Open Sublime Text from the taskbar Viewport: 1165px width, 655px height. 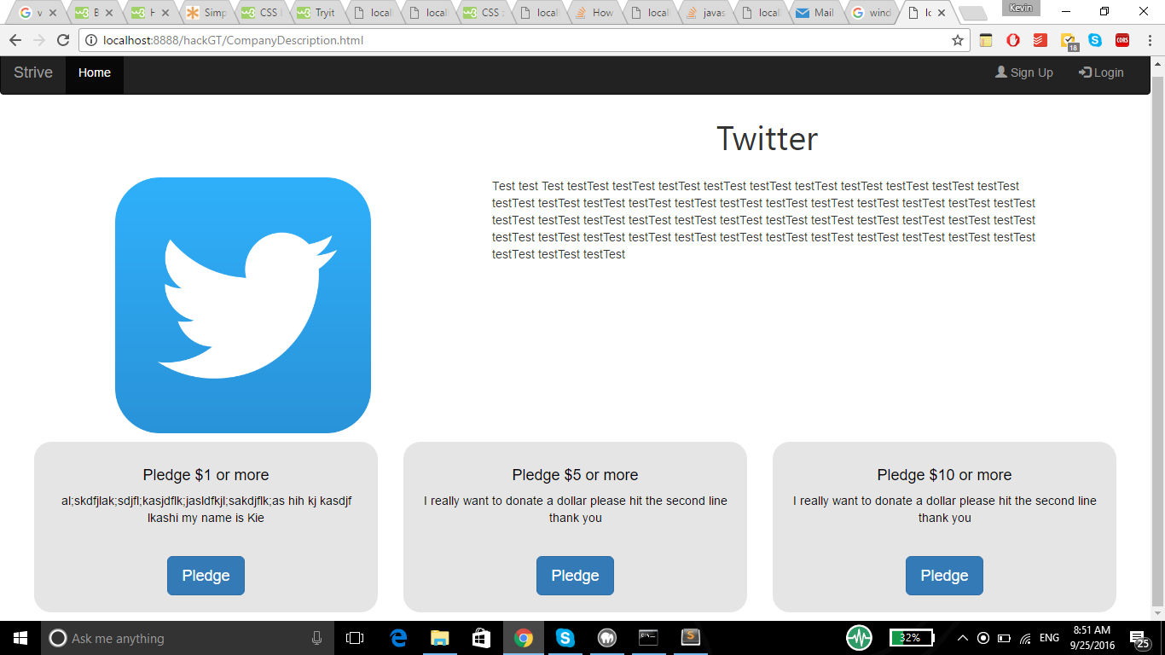(690, 638)
